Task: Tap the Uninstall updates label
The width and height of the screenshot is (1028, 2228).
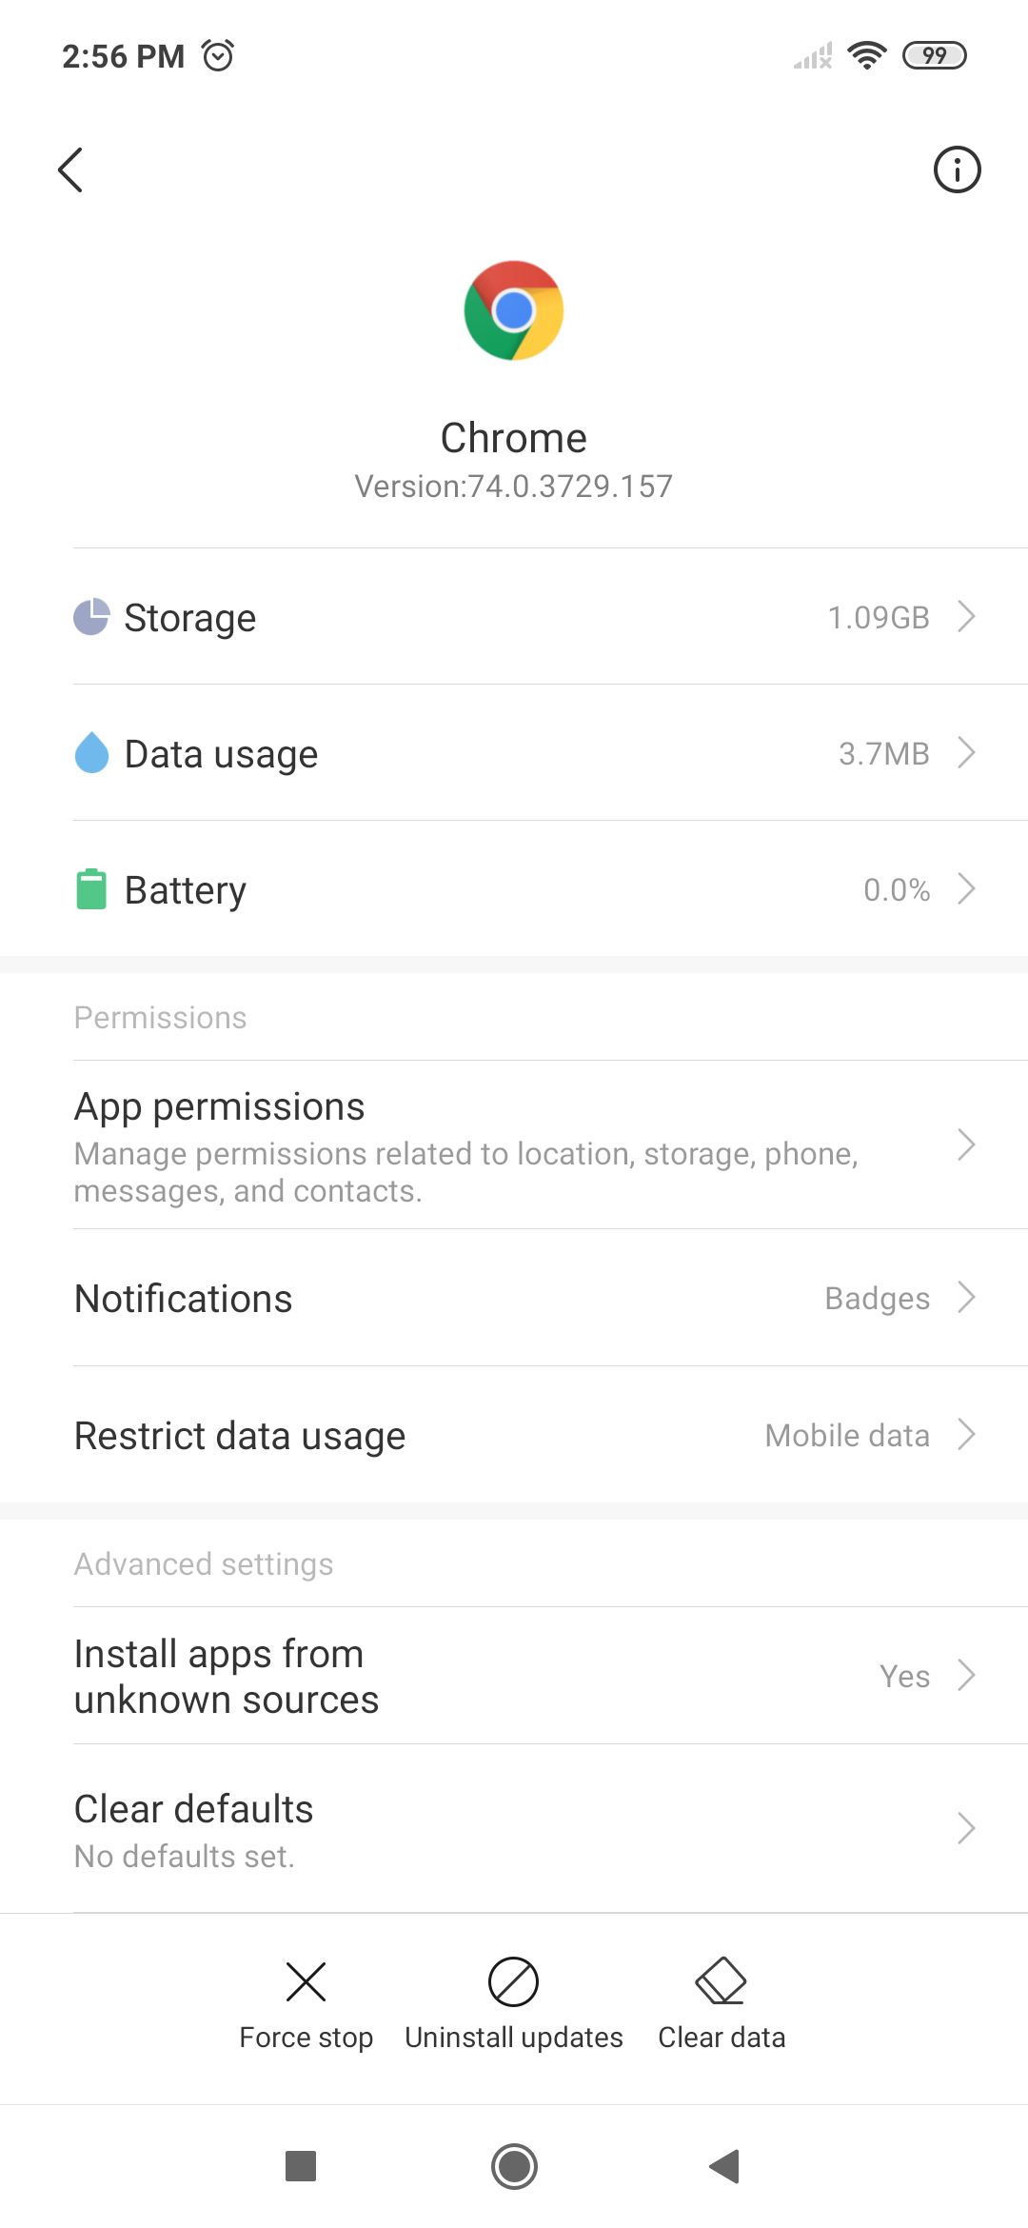Action: click(x=513, y=2038)
